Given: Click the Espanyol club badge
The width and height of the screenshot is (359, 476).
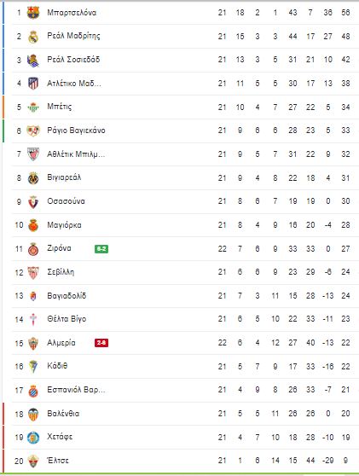Looking at the screenshot, I should click(33, 391).
